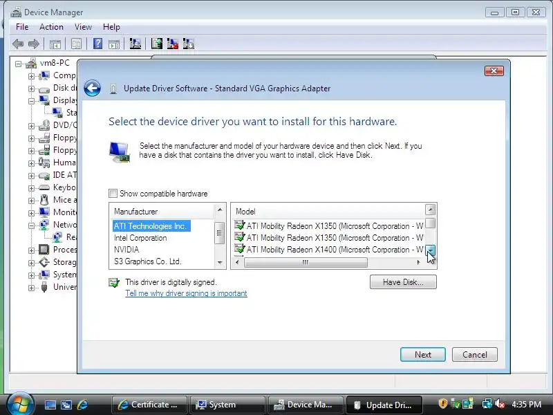553x415 pixels.
Task: Open the File menu
Action: 22,27
